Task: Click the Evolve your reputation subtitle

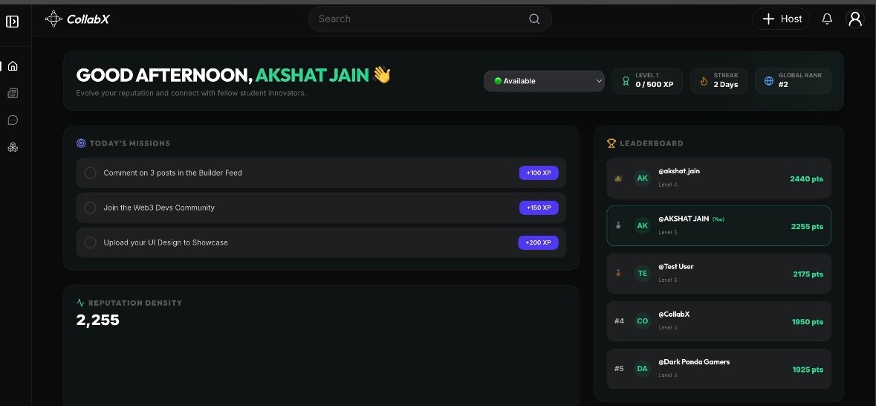Action: point(191,93)
